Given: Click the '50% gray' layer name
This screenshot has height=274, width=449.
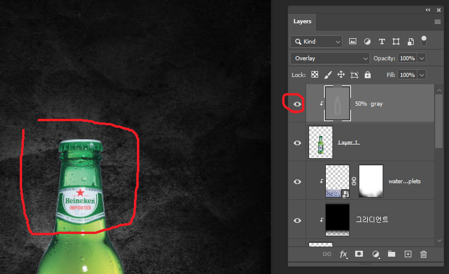Looking at the screenshot, I should (369, 104).
